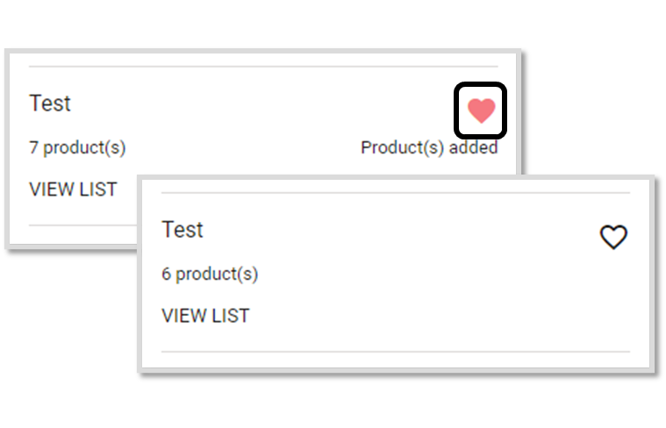View the list containing 7 products
The width and height of the screenshot is (666, 428).
(x=73, y=189)
